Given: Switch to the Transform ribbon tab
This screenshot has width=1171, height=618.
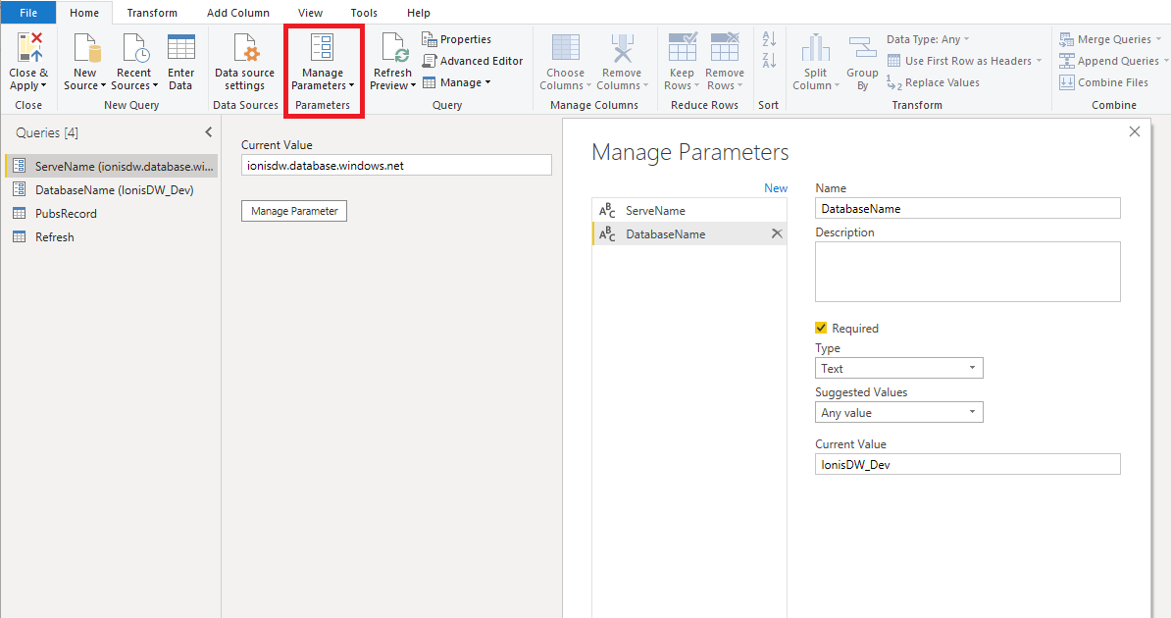Looking at the screenshot, I should [152, 13].
